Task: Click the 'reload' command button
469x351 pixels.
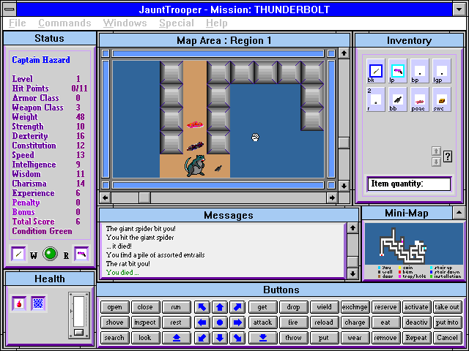Action: tap(324, 322)
